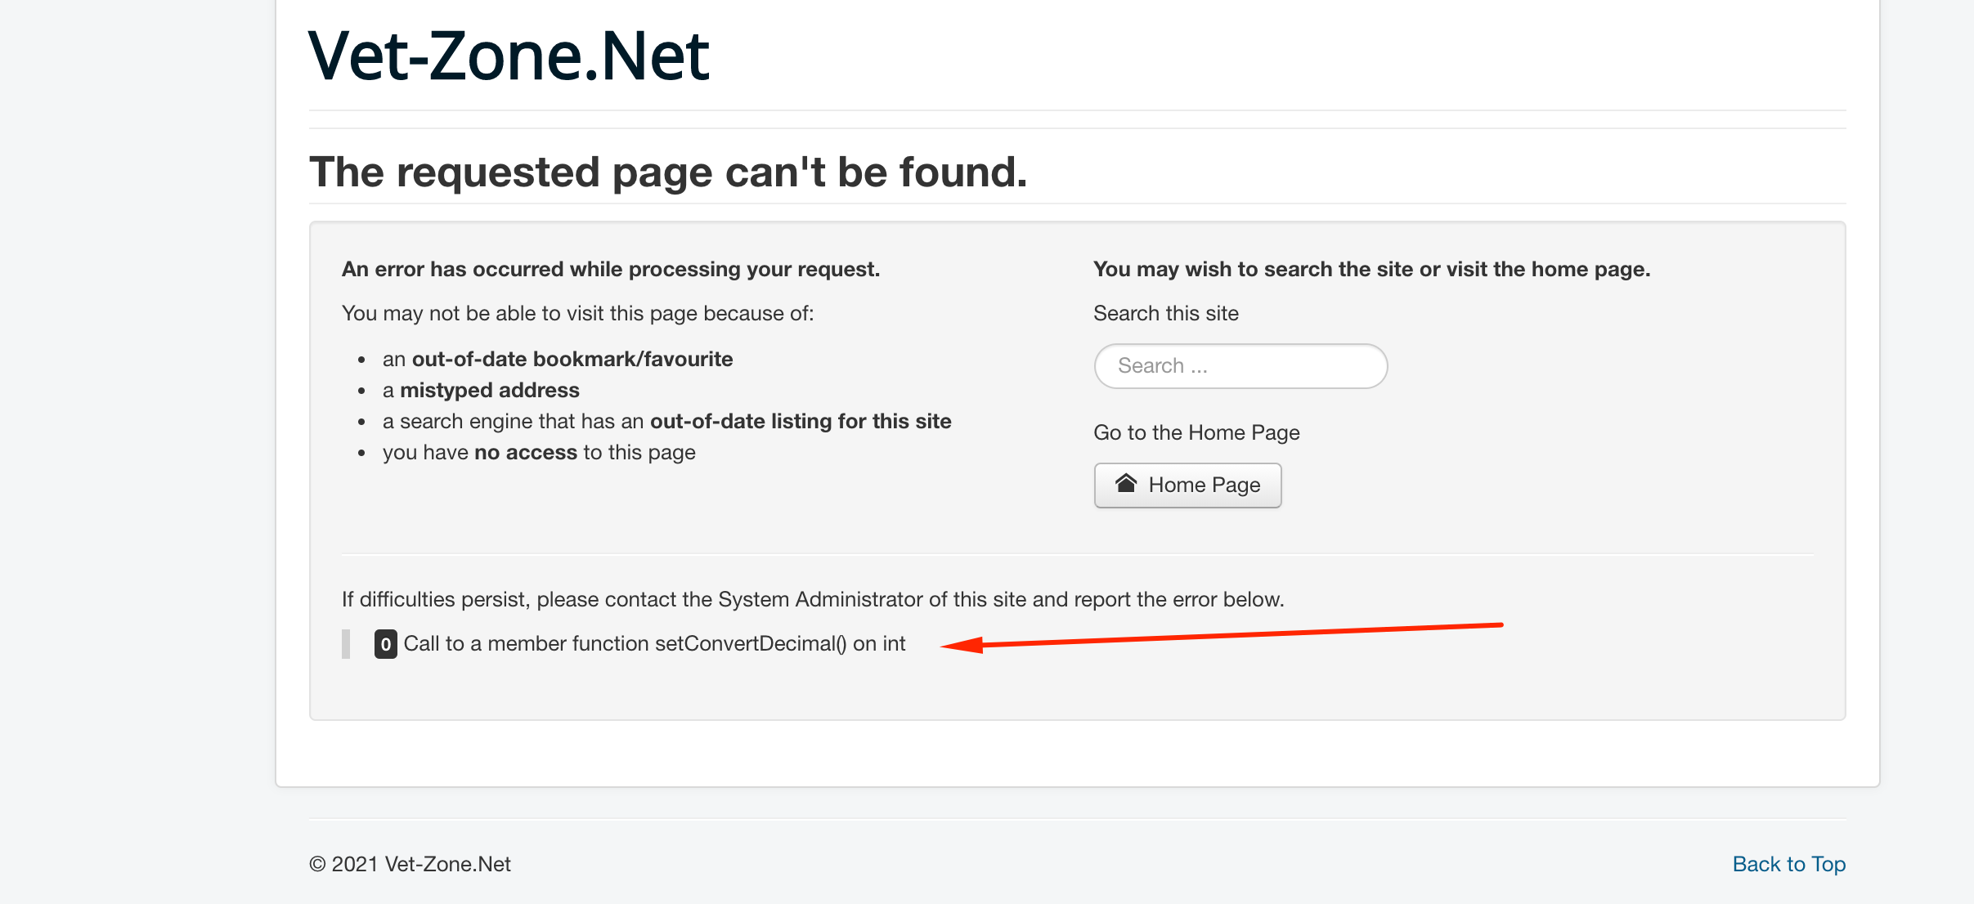The image size is (1974, 904).
Task: Click the 'Go to the Home Page' label
Action: (x=1196, y=432)
